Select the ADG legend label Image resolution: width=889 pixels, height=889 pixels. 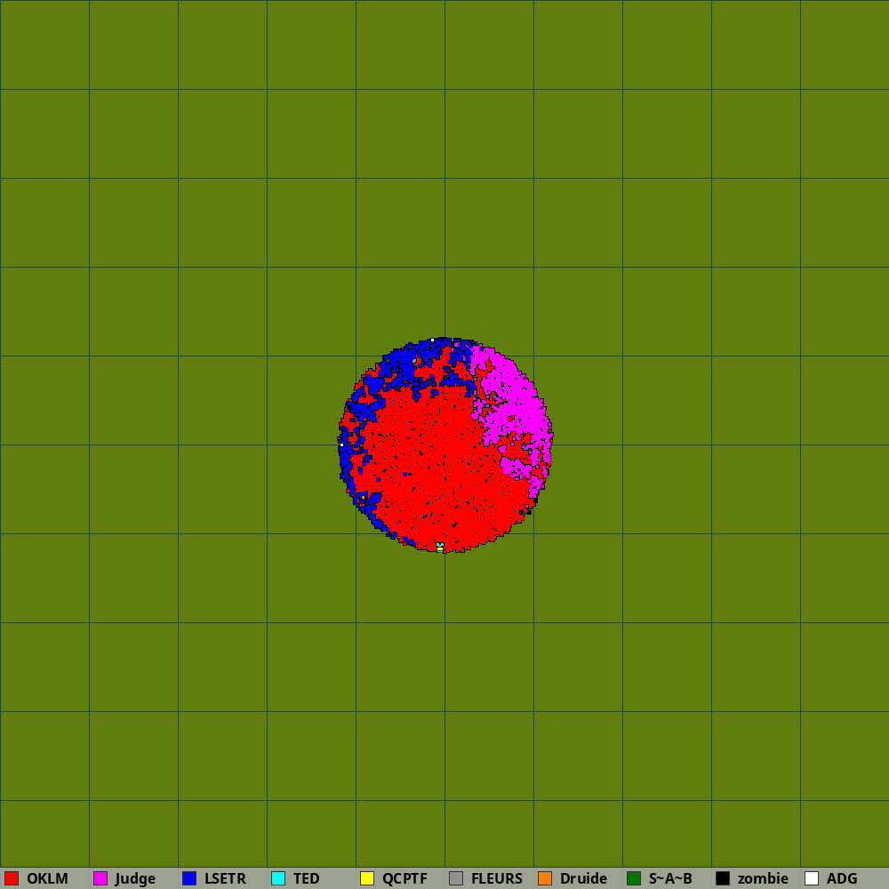842,878
